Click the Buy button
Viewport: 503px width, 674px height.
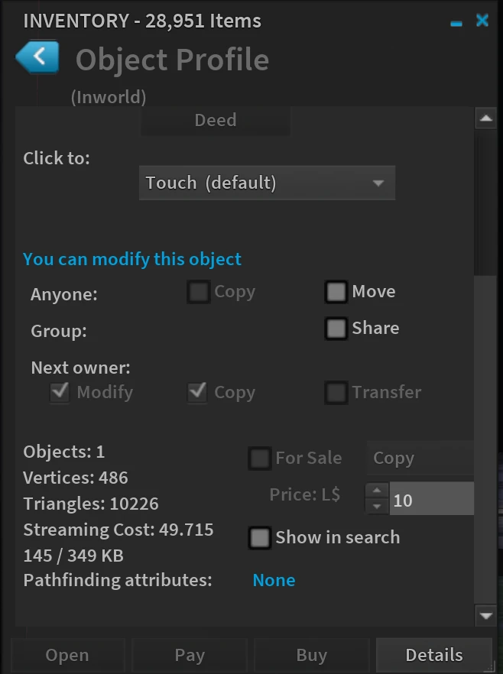tap(311, 655)
